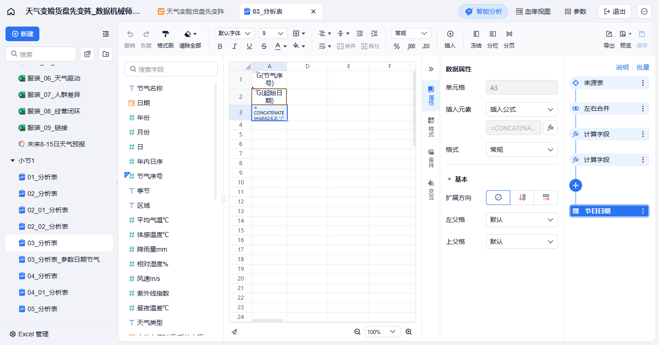Image resolution: width=659 pixels, height=345 pixels.
Task: Open the formula editor fx button
Action: coord(551,128)
